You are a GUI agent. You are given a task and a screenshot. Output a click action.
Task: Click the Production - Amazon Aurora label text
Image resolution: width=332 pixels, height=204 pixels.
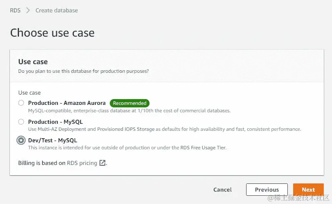(67, 103)
